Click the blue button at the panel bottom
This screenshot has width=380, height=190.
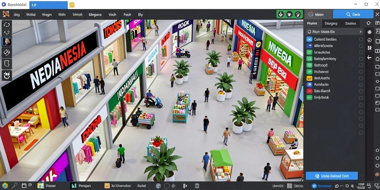pyautogui.click(x=332, y=176)
